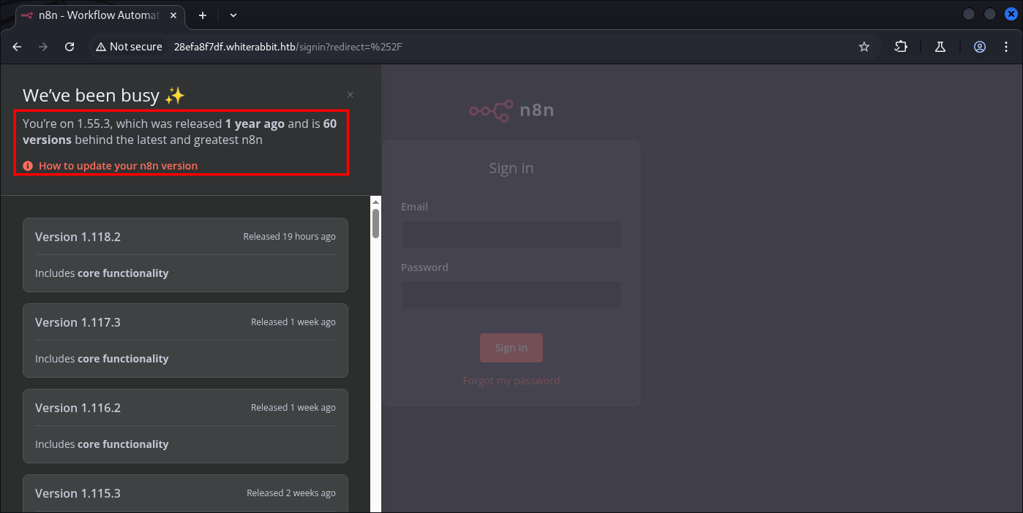Bookmark this page with the star icon

864,47
